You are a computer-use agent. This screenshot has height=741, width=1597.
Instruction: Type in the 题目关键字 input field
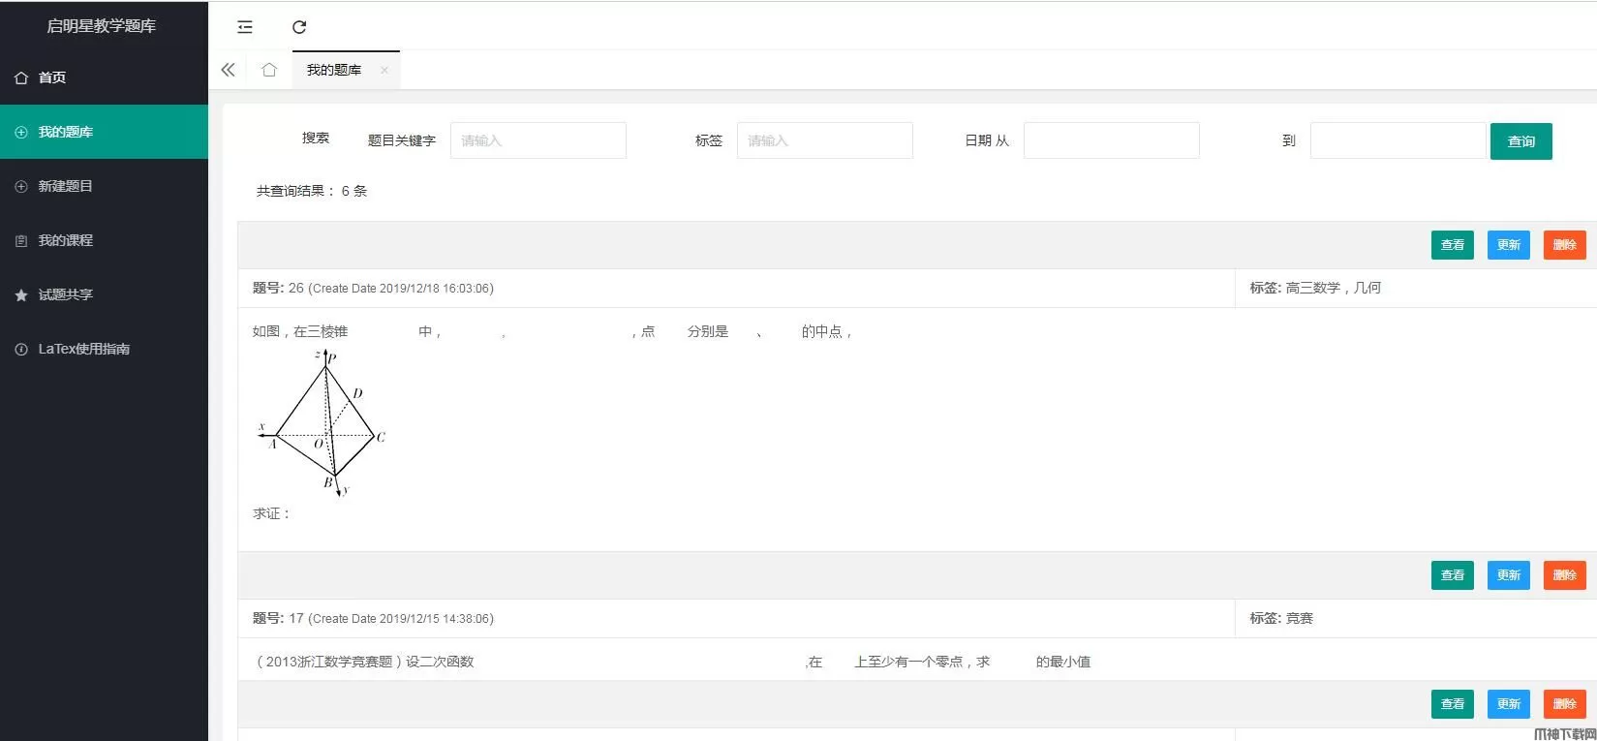click(x=537, y=140)
